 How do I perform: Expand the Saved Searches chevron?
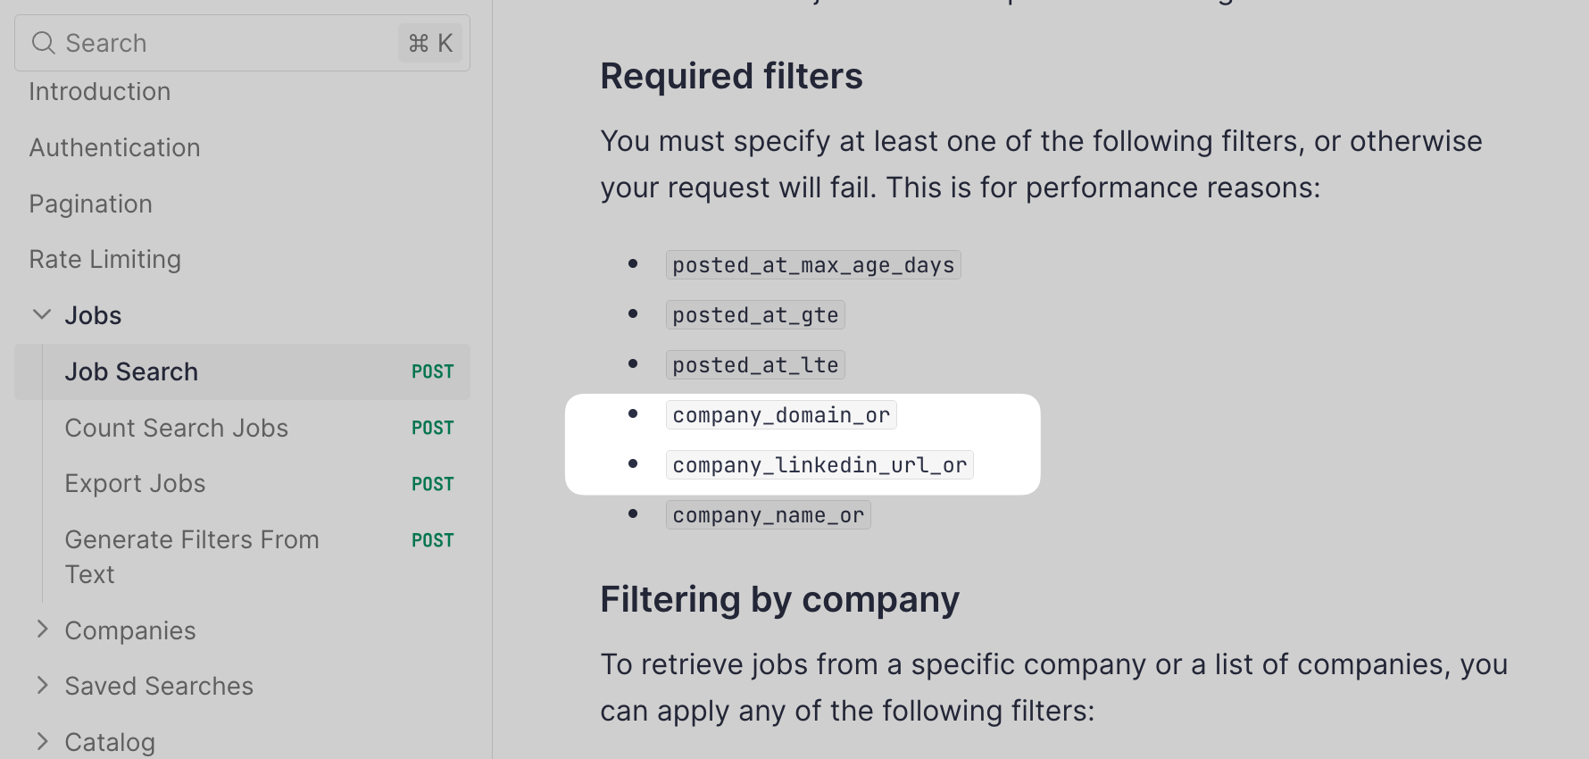tap(41, 686)
